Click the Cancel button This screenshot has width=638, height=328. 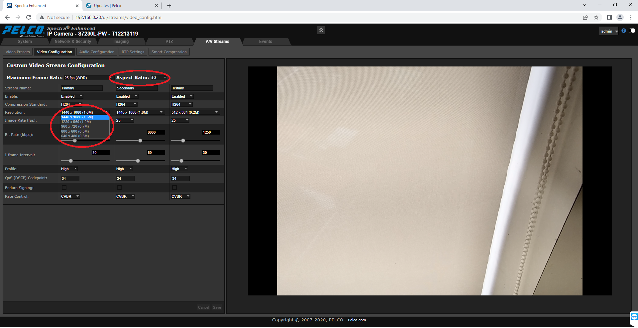[203, 307]
